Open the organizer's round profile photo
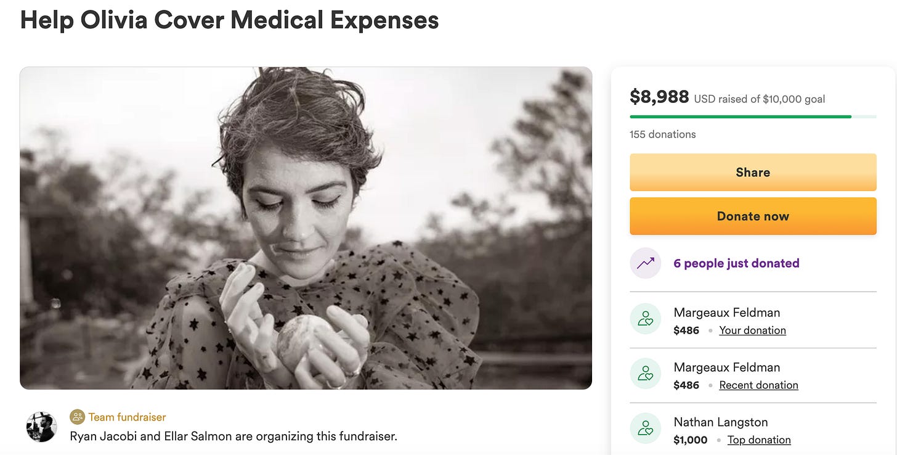This screenshot has width=897, height=455. (41, 427)
